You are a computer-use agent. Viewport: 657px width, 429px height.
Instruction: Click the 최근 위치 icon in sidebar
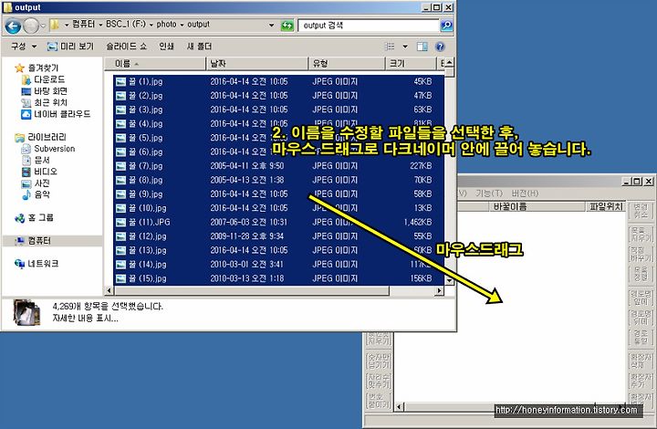click(26, 102)
